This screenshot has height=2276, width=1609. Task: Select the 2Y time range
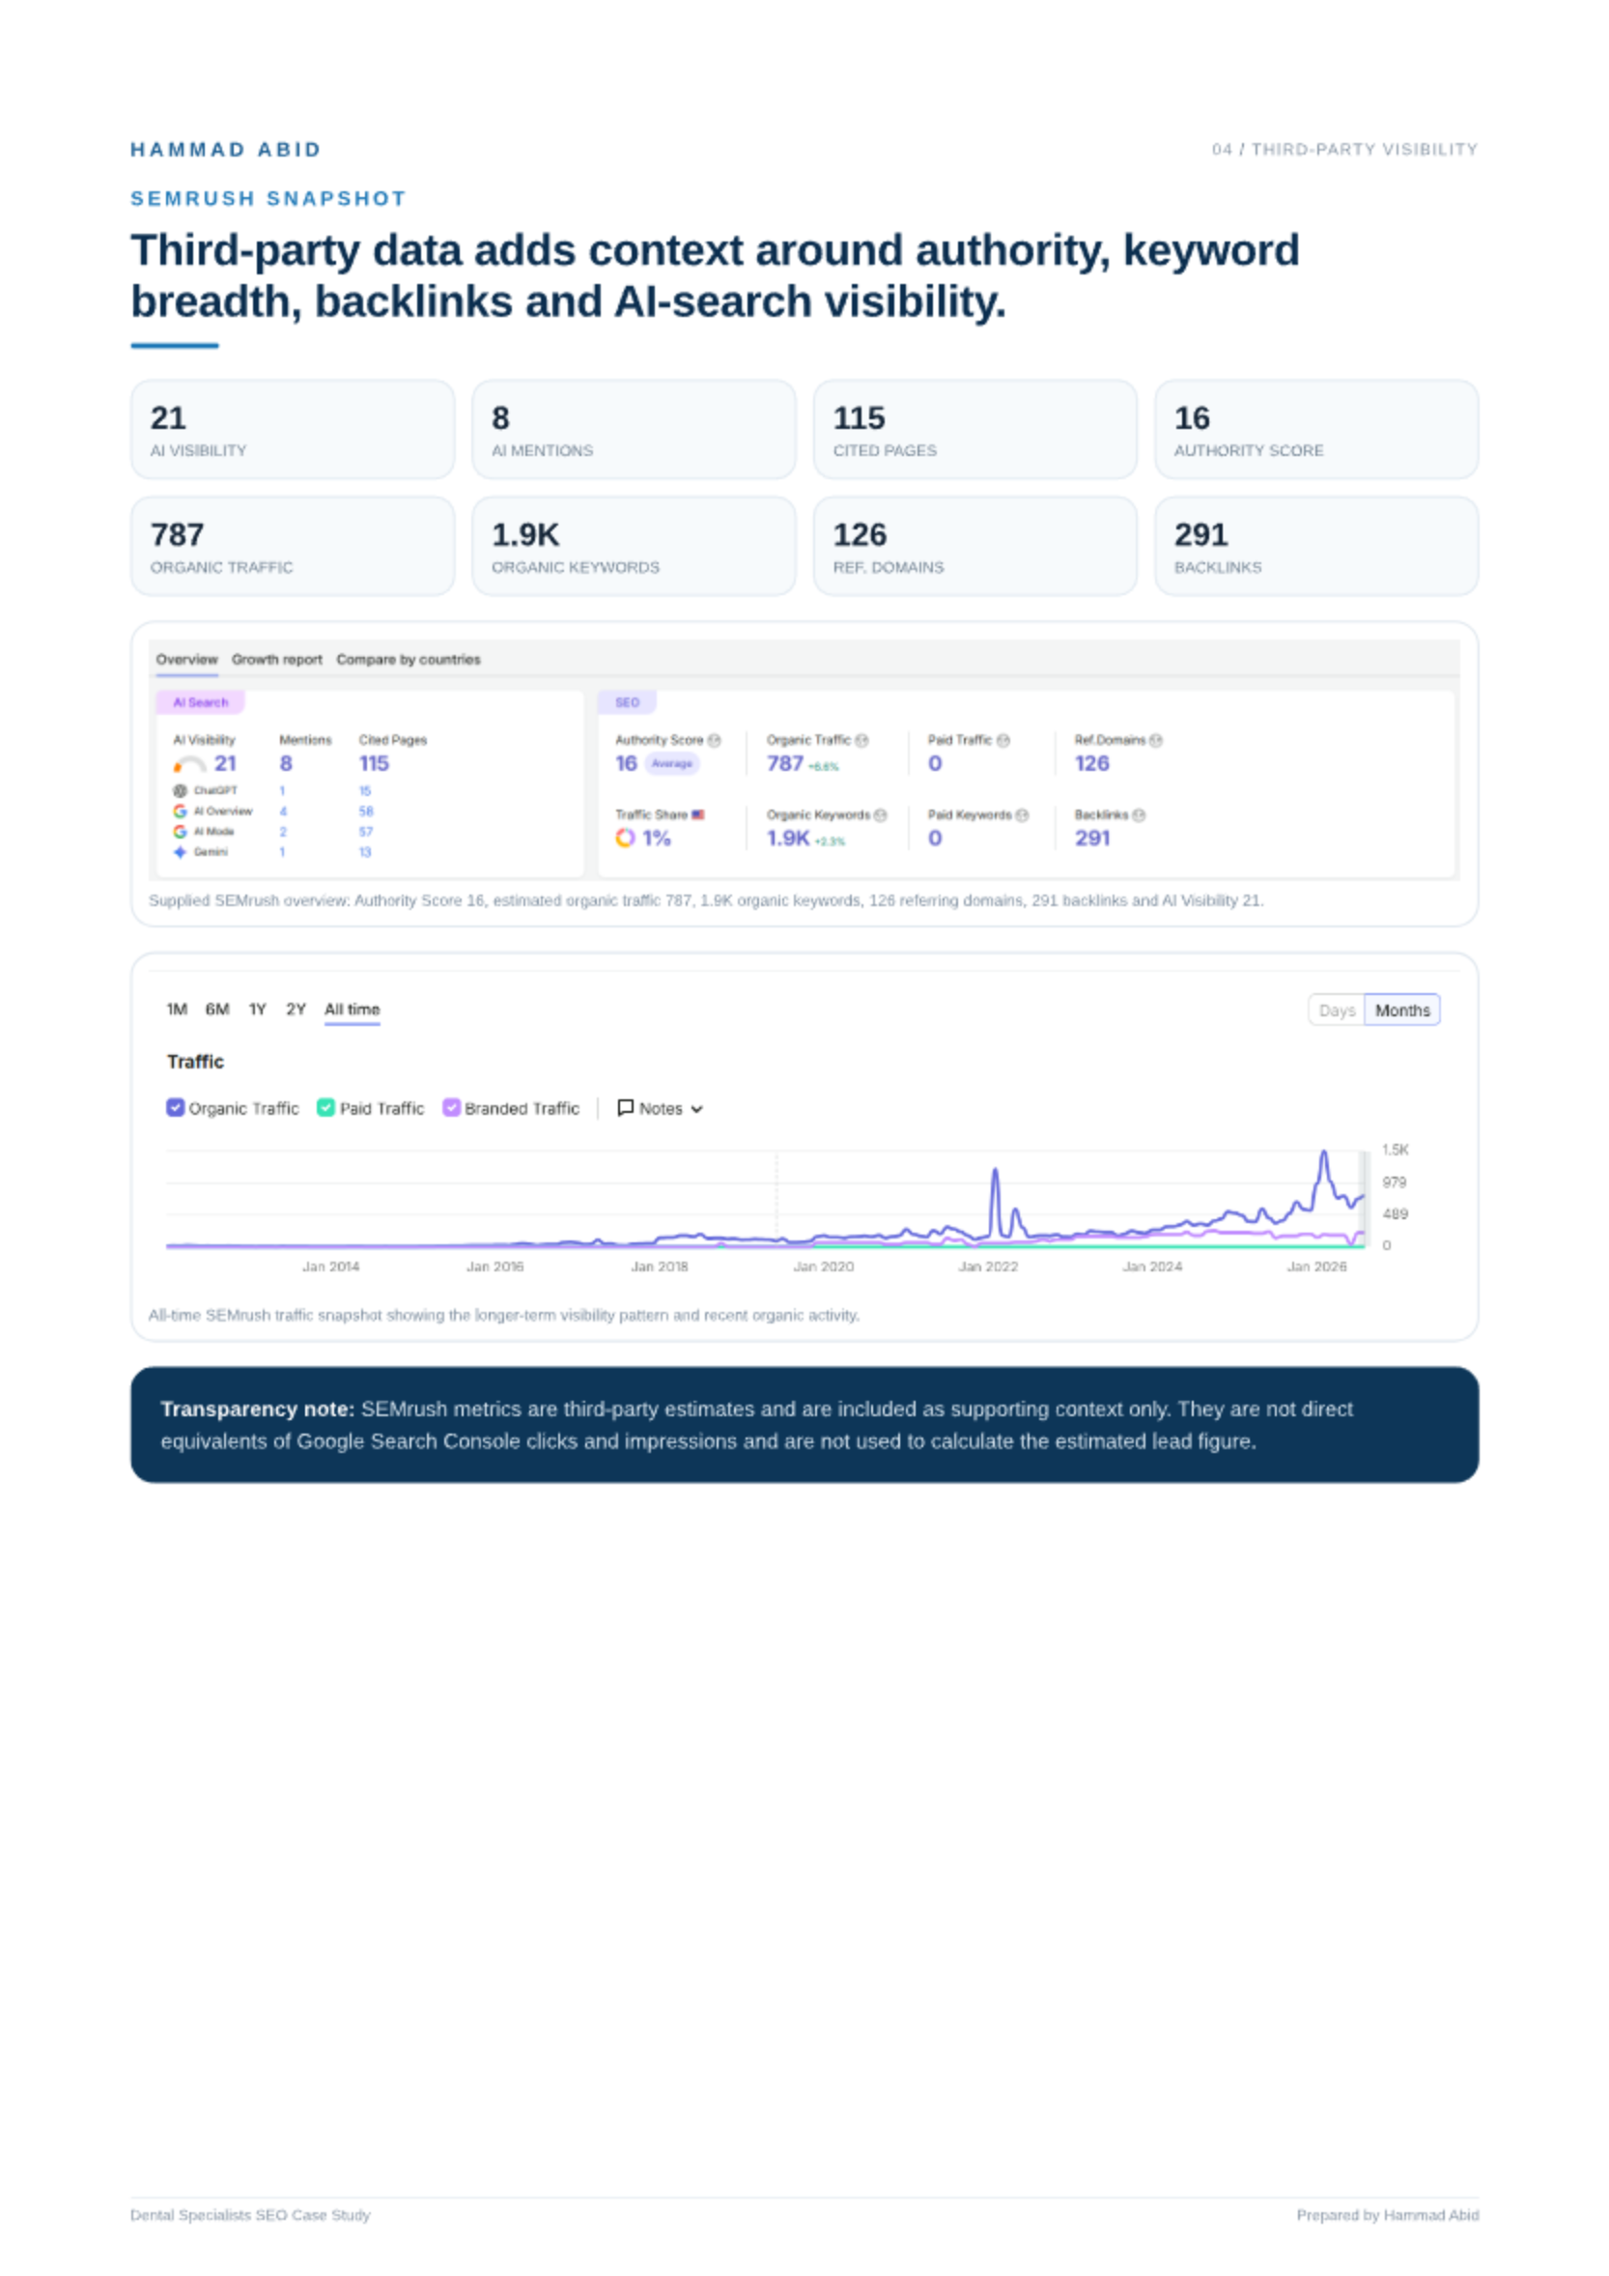[296, 1010]
